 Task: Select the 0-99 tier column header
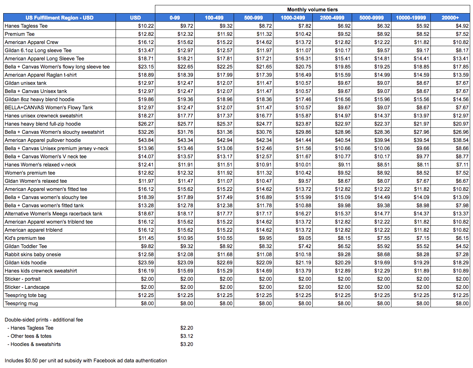click(175, 18)
